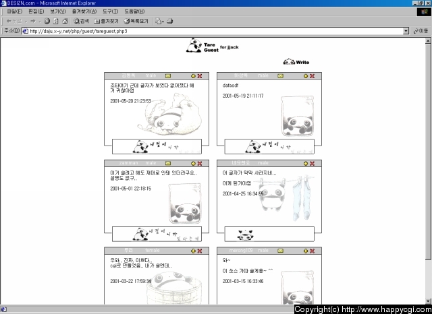The width and height of the screenshot is (432, 314).
Task: Click the email icon on merong109's entry
Action: 281,251
